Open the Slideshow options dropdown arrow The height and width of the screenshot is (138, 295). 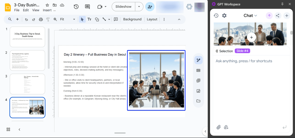tap(139, 7)
